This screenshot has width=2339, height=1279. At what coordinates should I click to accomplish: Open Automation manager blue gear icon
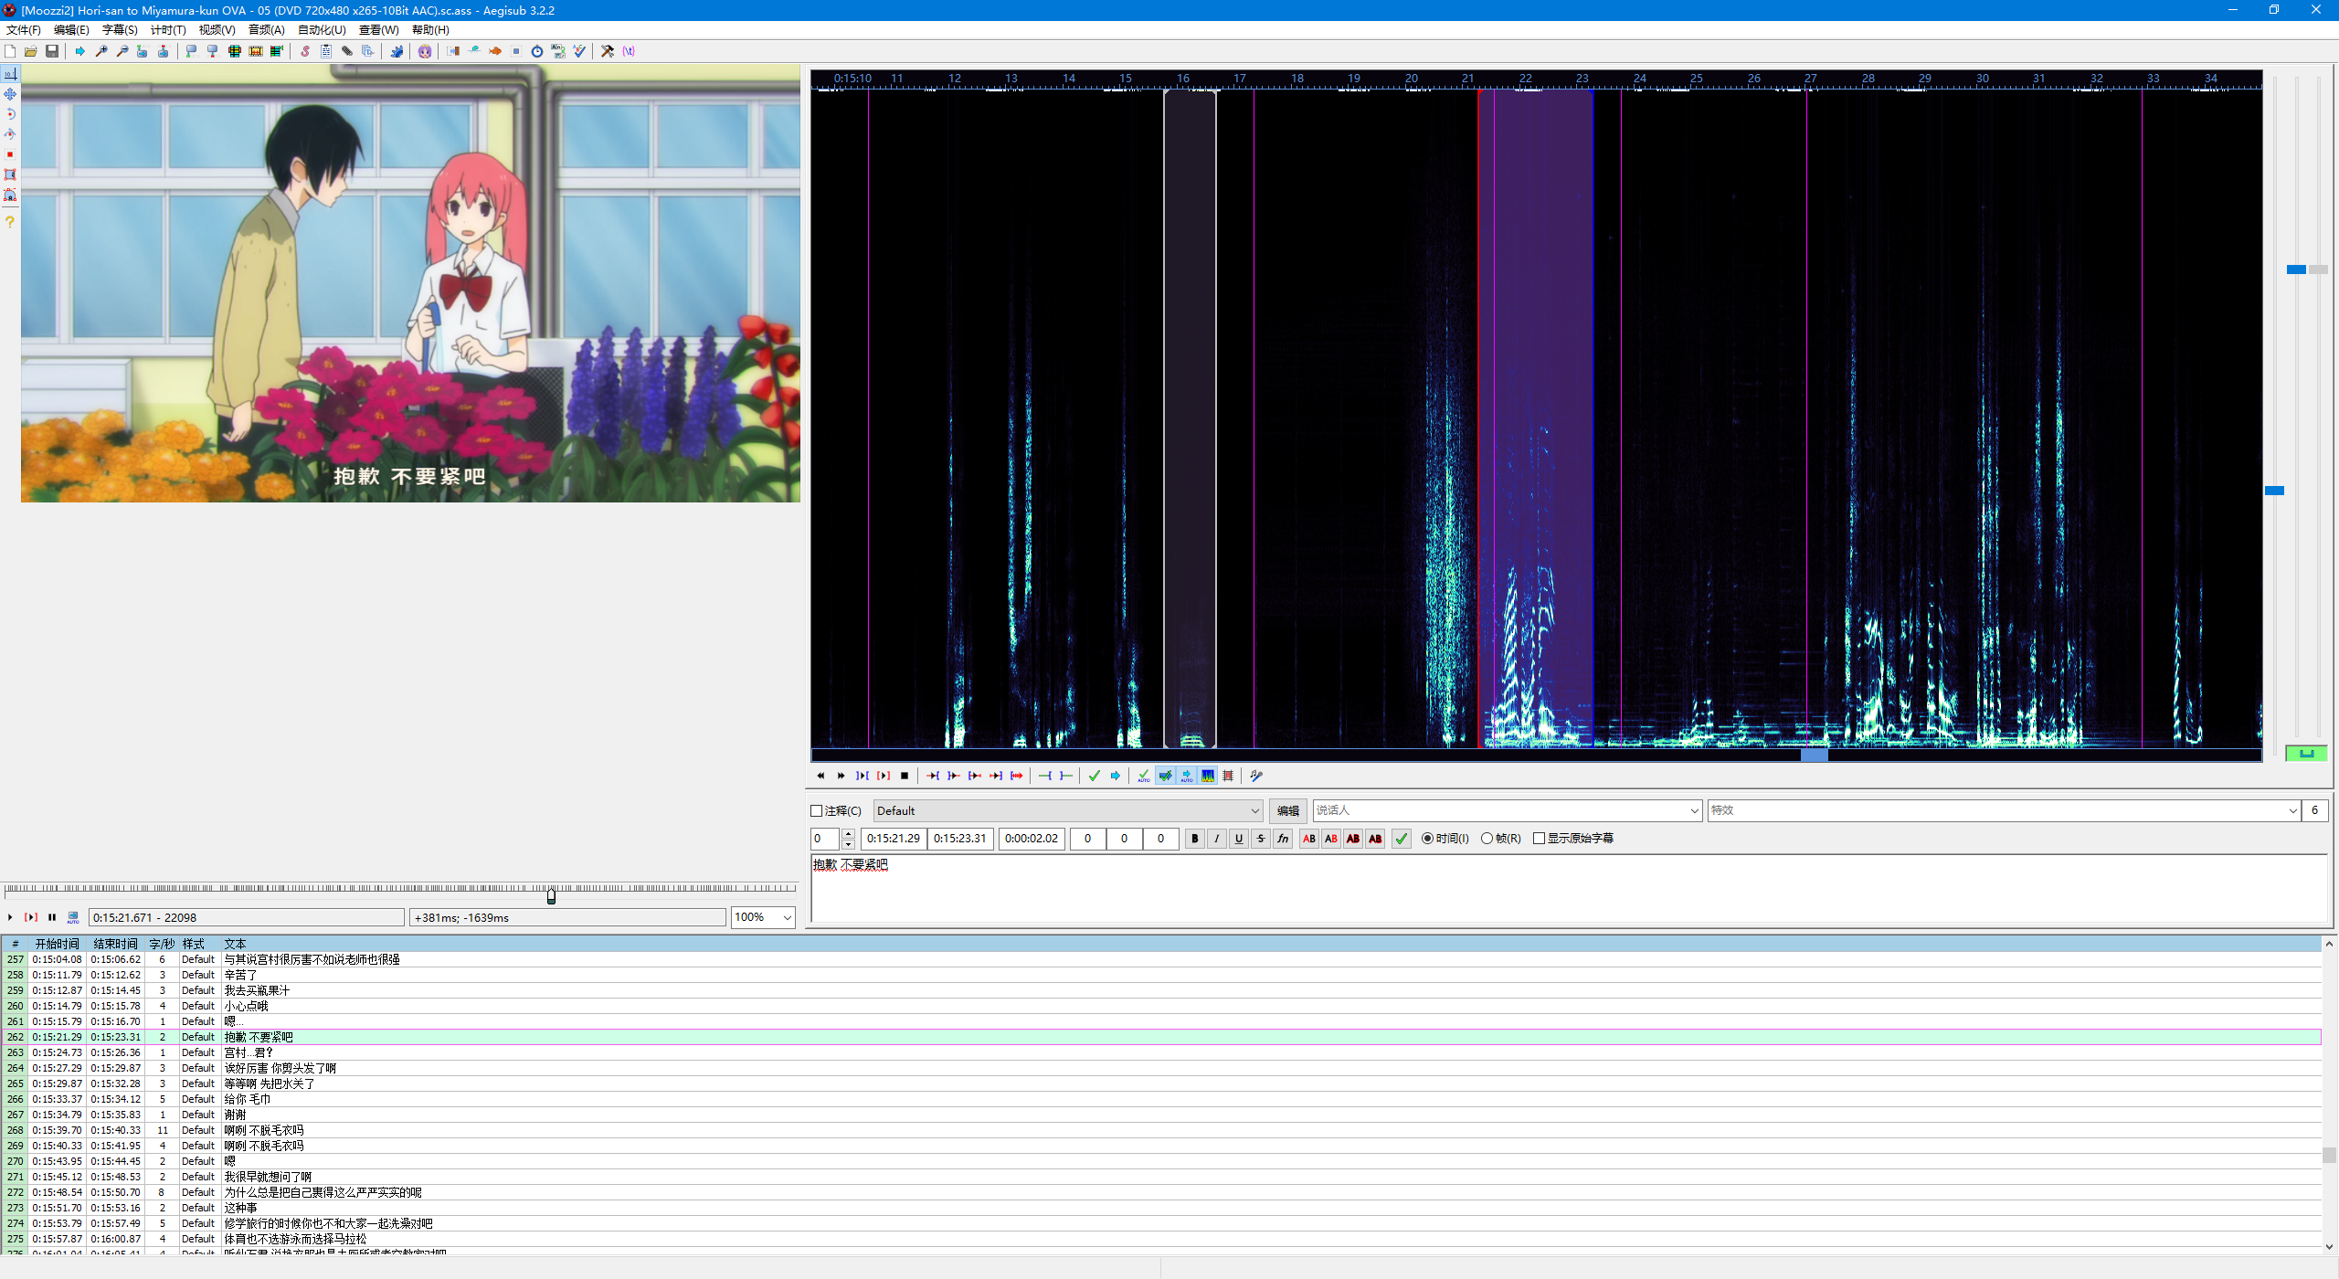tap(397, 51)
